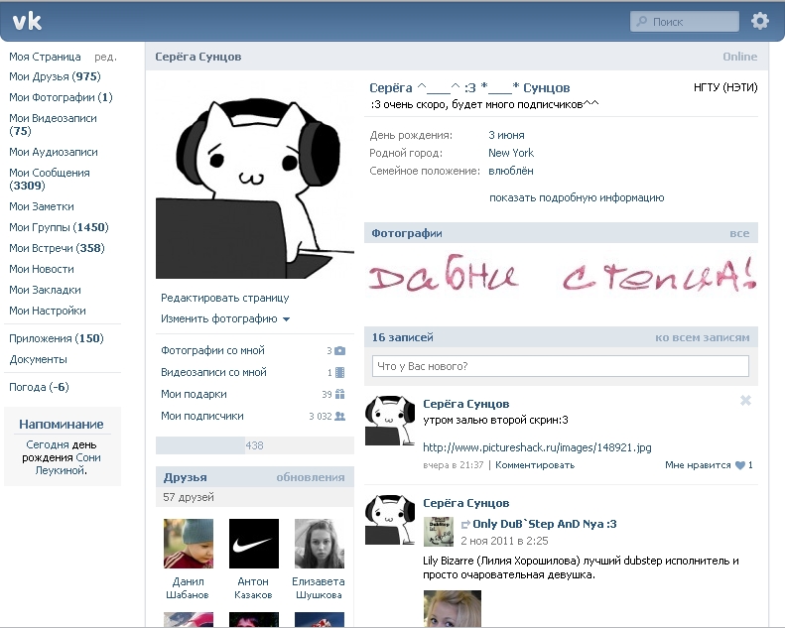Click обновления in Друзья header
The width and height of the screenshot is (785, 628).
click(x=311, y=477)
